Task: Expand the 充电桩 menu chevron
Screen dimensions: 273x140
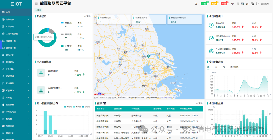Action: click(x=29, y=98)
